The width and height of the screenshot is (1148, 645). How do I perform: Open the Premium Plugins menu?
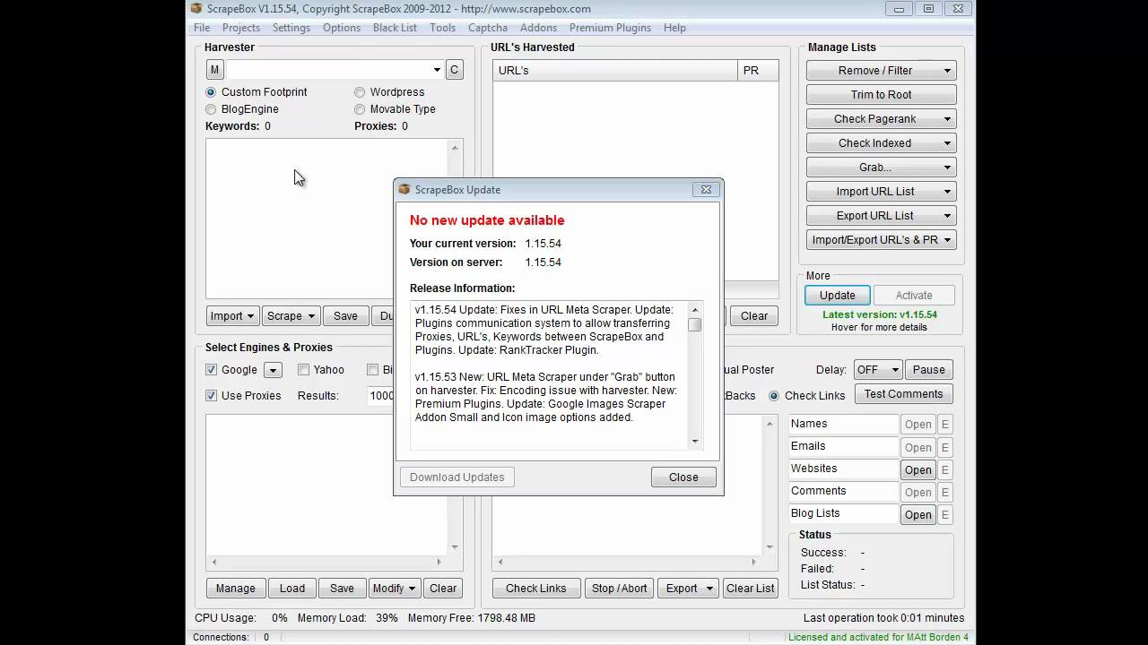(x=610, y=28)
